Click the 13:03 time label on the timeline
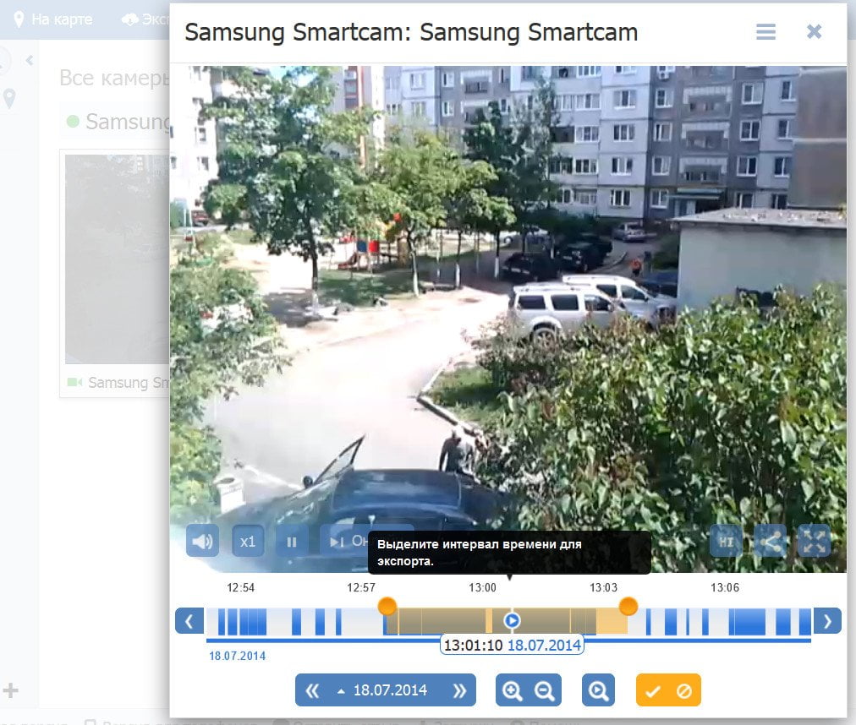Screen dimensions: 856x725 click(x=603, y=587)
